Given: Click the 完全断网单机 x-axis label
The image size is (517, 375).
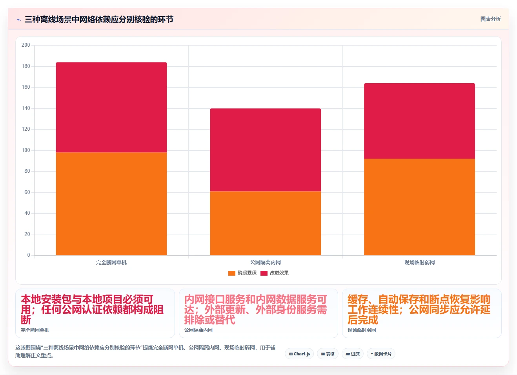Looking at the screenshot, I should pyautogui.click(x=111, y=262).
